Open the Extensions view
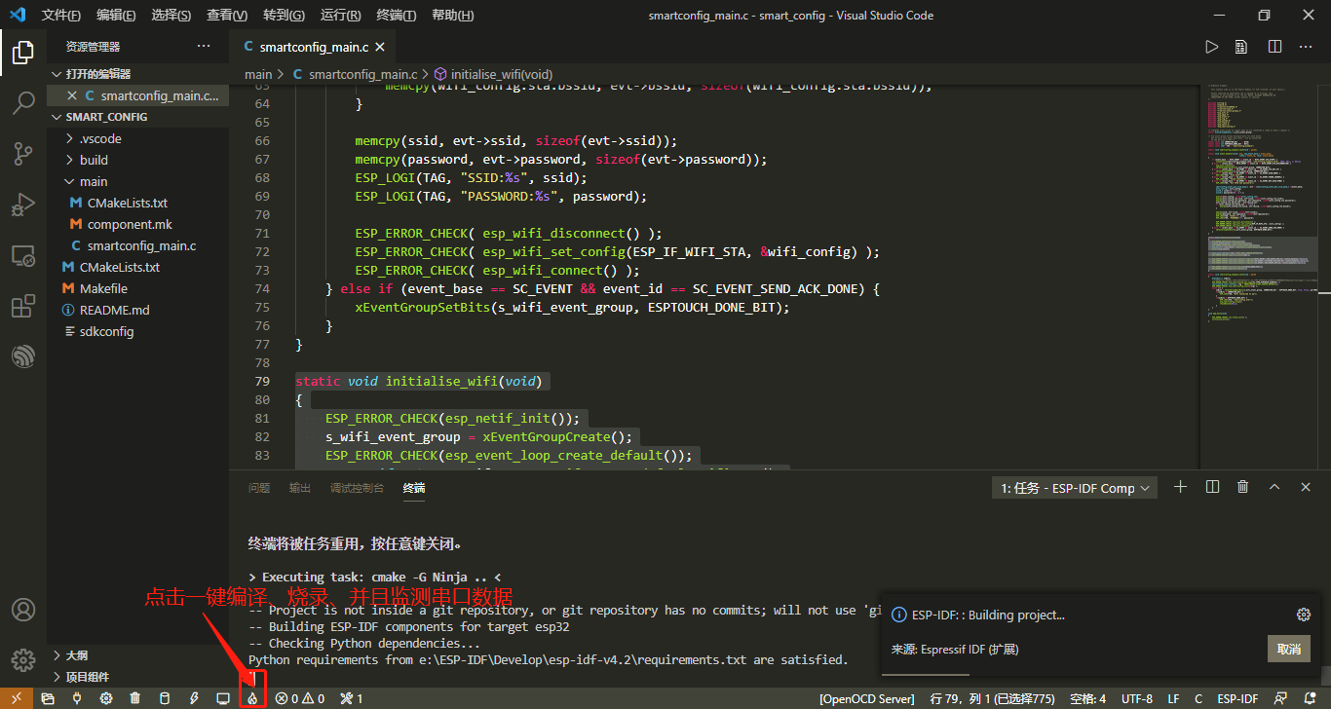The height and width of the screenshot is (709, 1331). click(23, 307)
